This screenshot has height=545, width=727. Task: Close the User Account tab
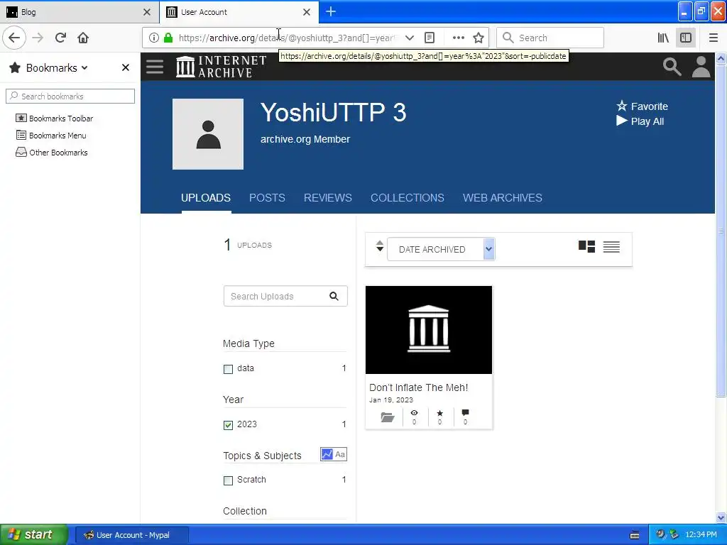[x=307, y=12]
